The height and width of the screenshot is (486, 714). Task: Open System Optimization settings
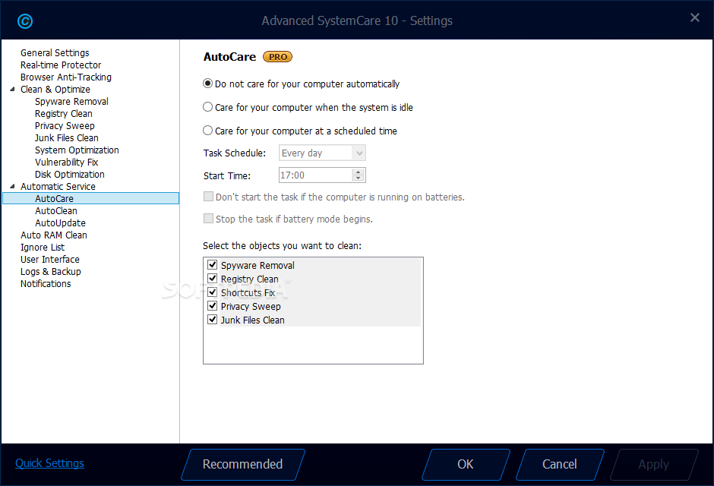(x=77, y=150)
